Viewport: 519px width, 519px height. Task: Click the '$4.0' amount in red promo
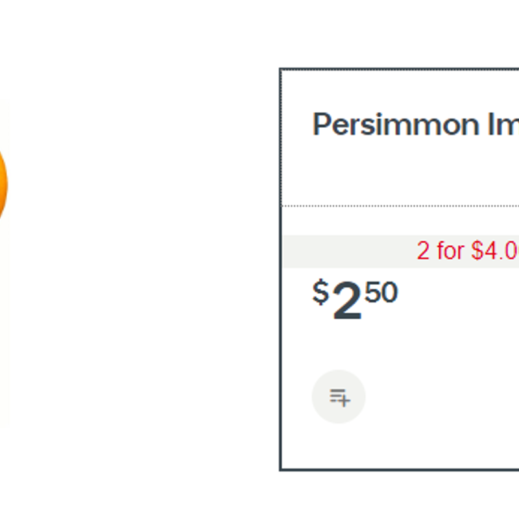495,250
